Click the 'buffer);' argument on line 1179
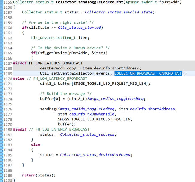This screenshot has width=195, height=182. point(67,124)
